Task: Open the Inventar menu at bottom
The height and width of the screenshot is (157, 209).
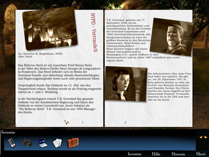Action: (135, 154)
